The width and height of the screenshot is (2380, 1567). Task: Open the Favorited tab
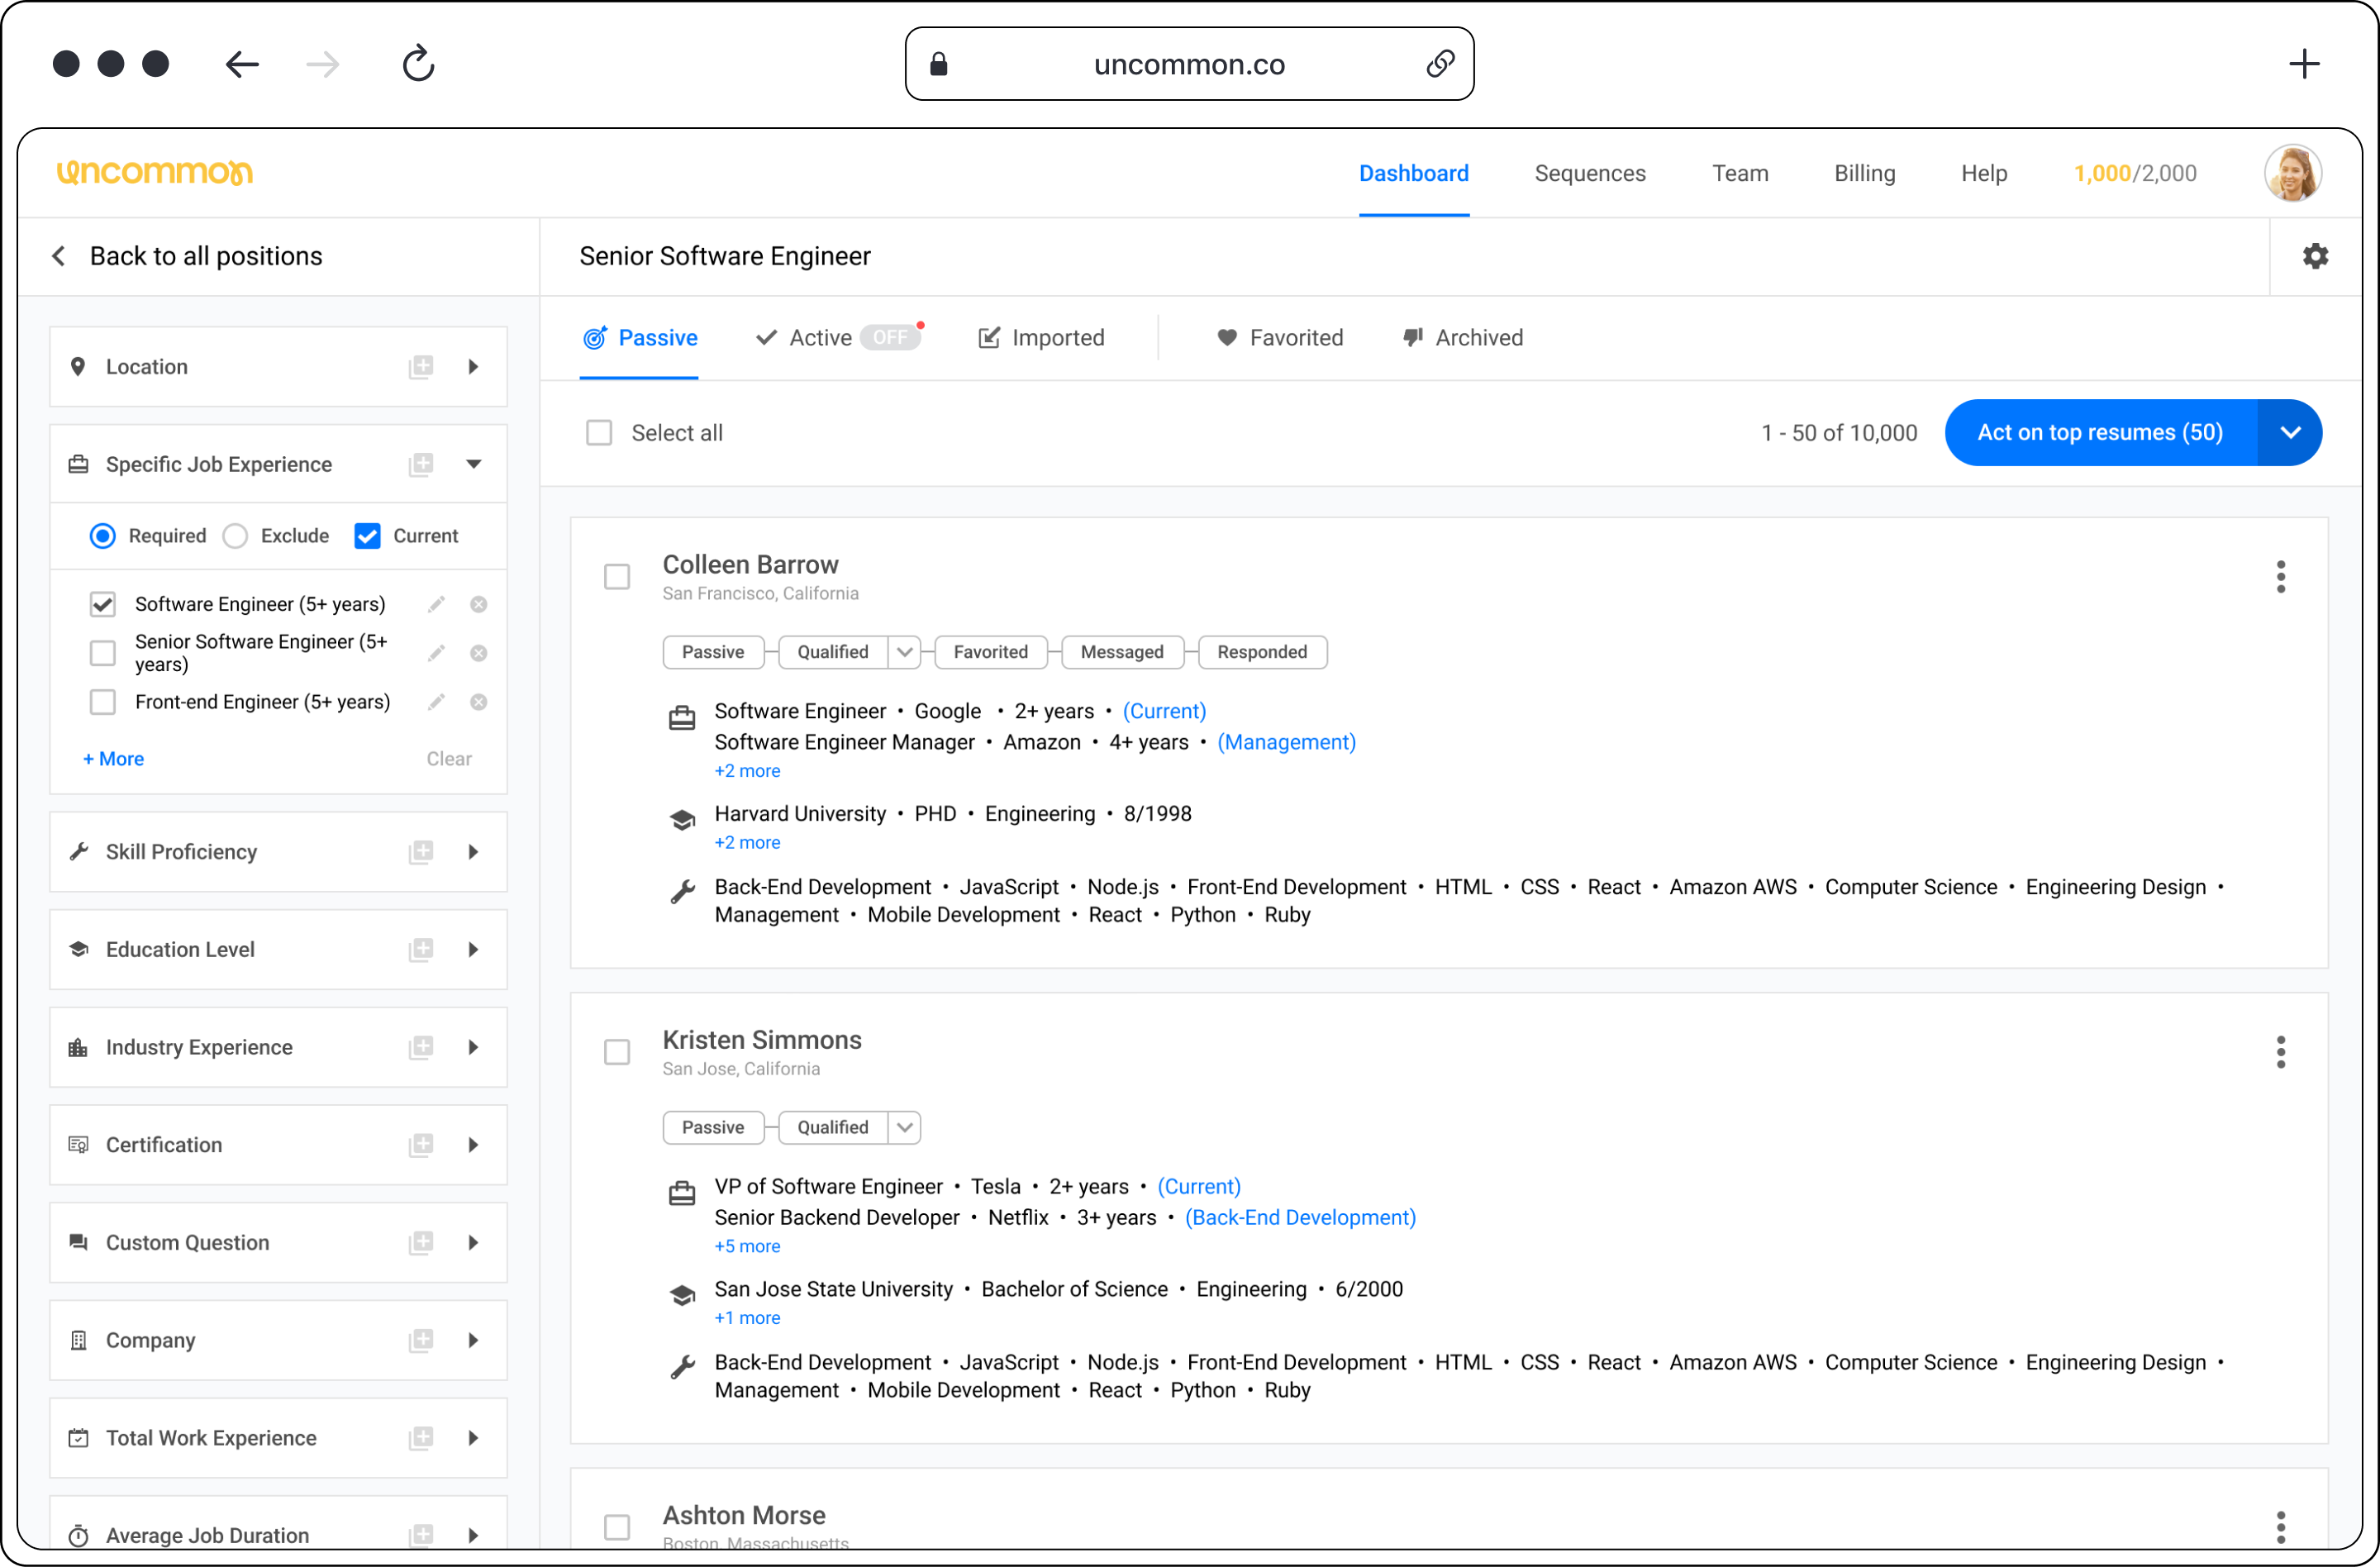(x=1280, y=338)
